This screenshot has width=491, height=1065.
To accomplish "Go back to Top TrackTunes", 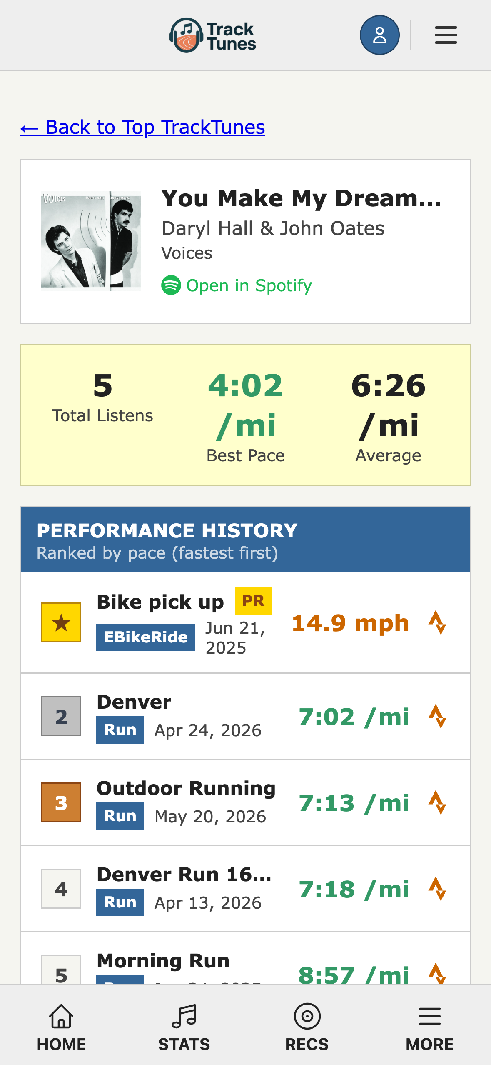I will coord(142,127).
